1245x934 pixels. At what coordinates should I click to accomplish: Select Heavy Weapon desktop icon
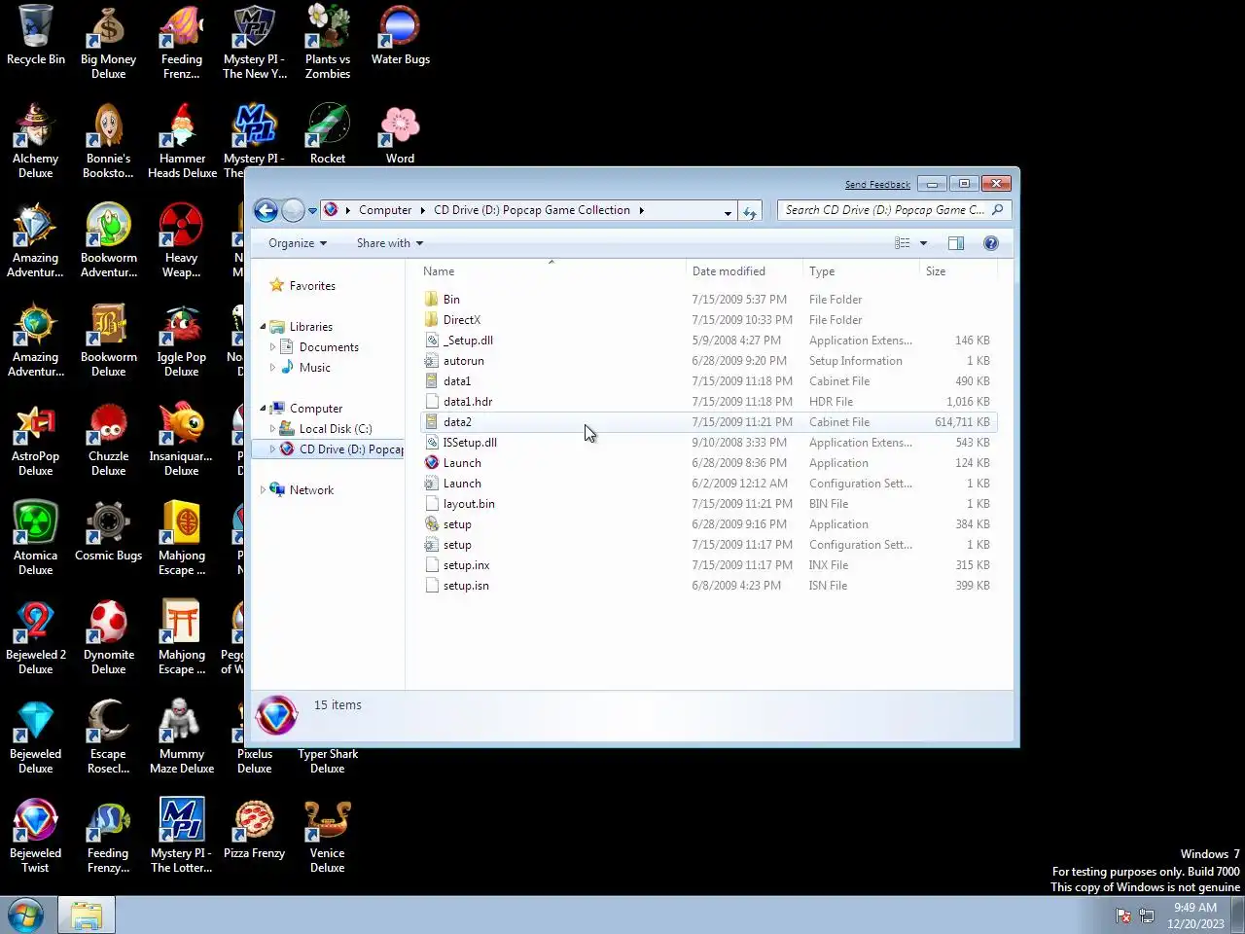[182, 241]
